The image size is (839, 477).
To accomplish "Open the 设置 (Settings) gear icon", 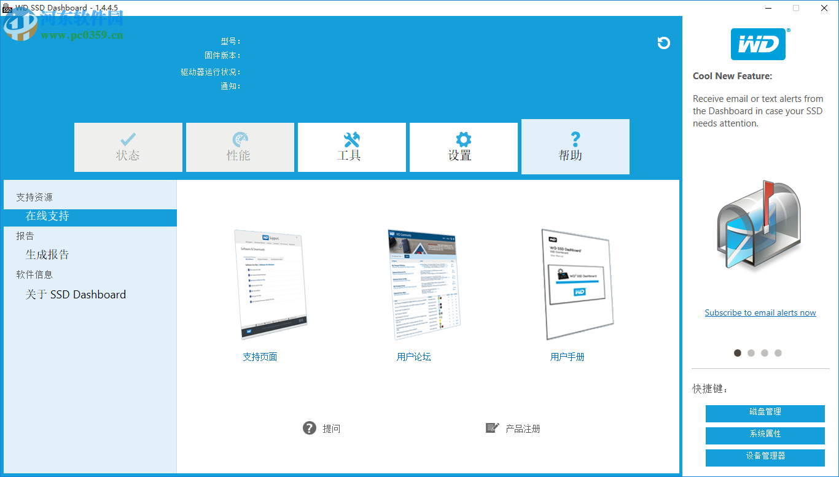I will click(463, 139).
